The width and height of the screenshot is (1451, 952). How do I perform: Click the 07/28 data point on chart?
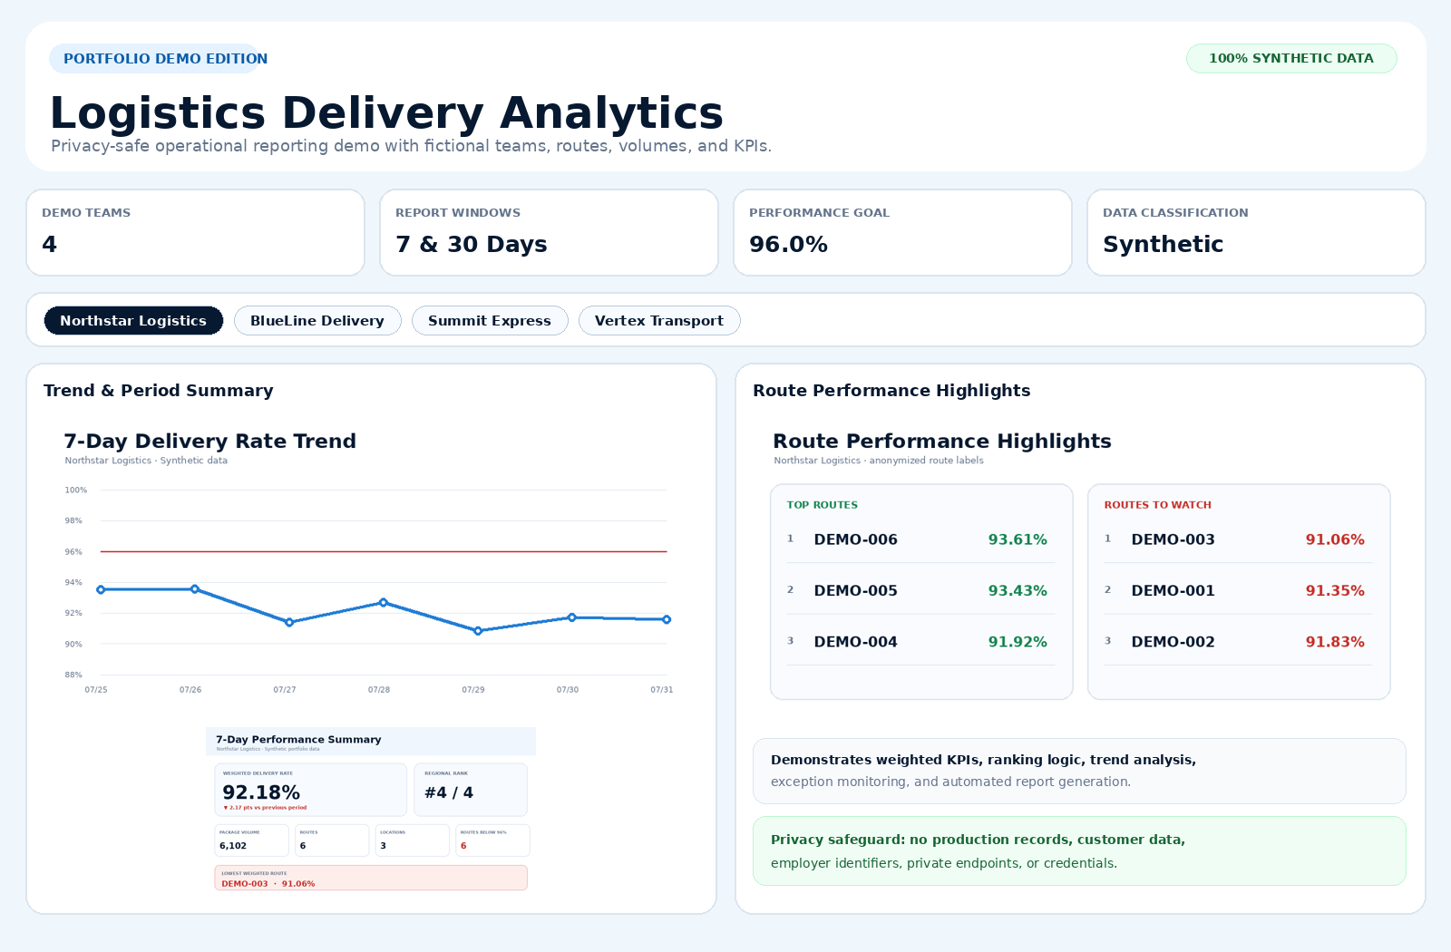point(384,602)
